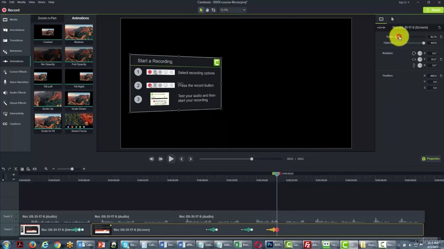This screenshot has height=249, width=444.
Task: Open the Modify menu
Action: point(21,2)
